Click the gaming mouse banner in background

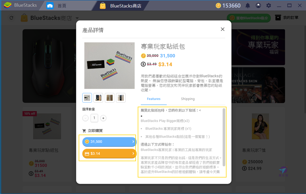tap(49, 66)
